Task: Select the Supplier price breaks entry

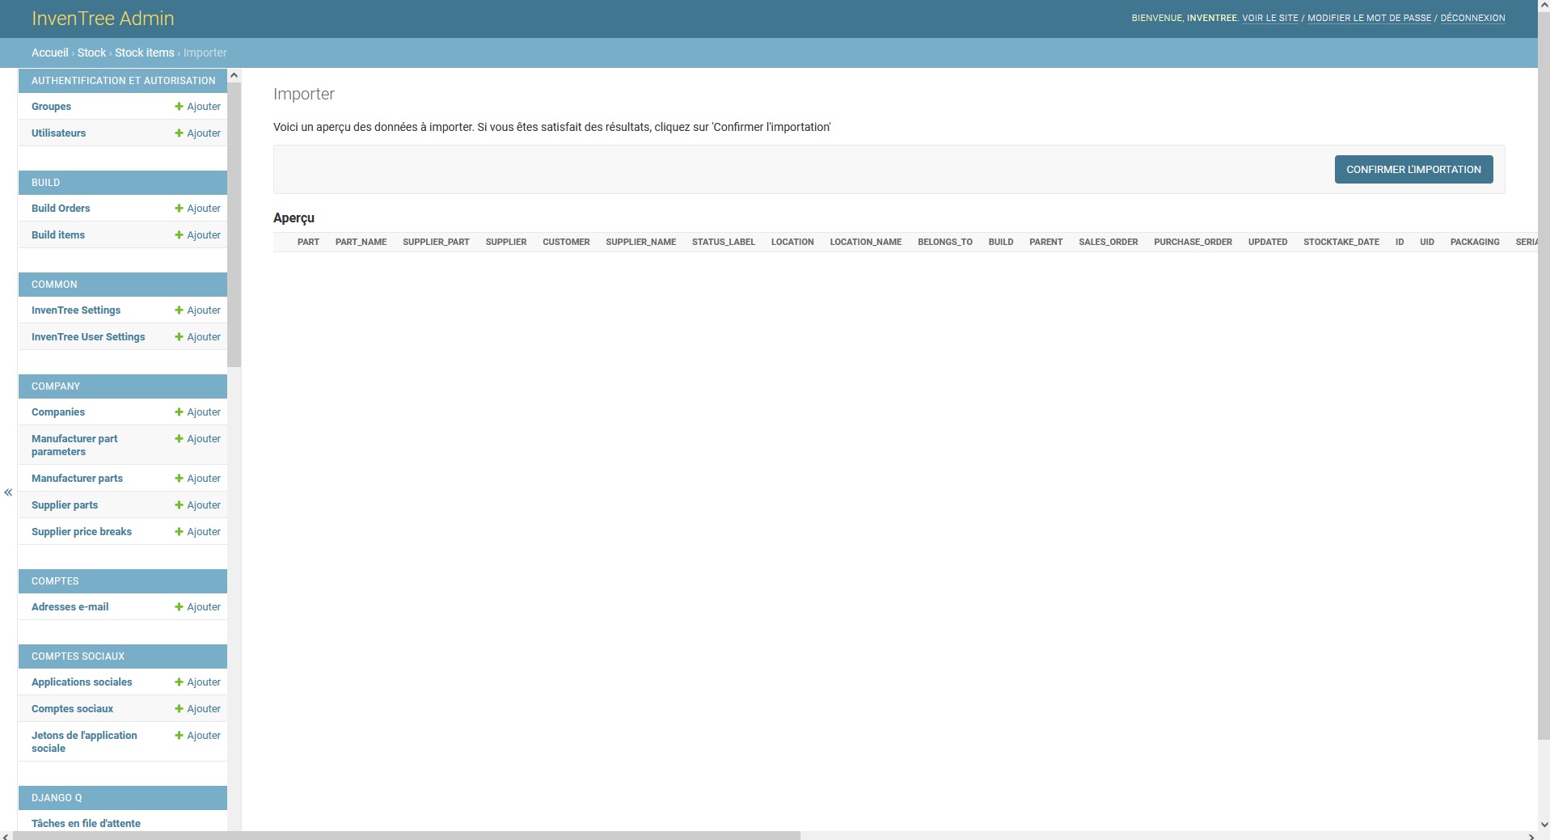Action: 81,531
